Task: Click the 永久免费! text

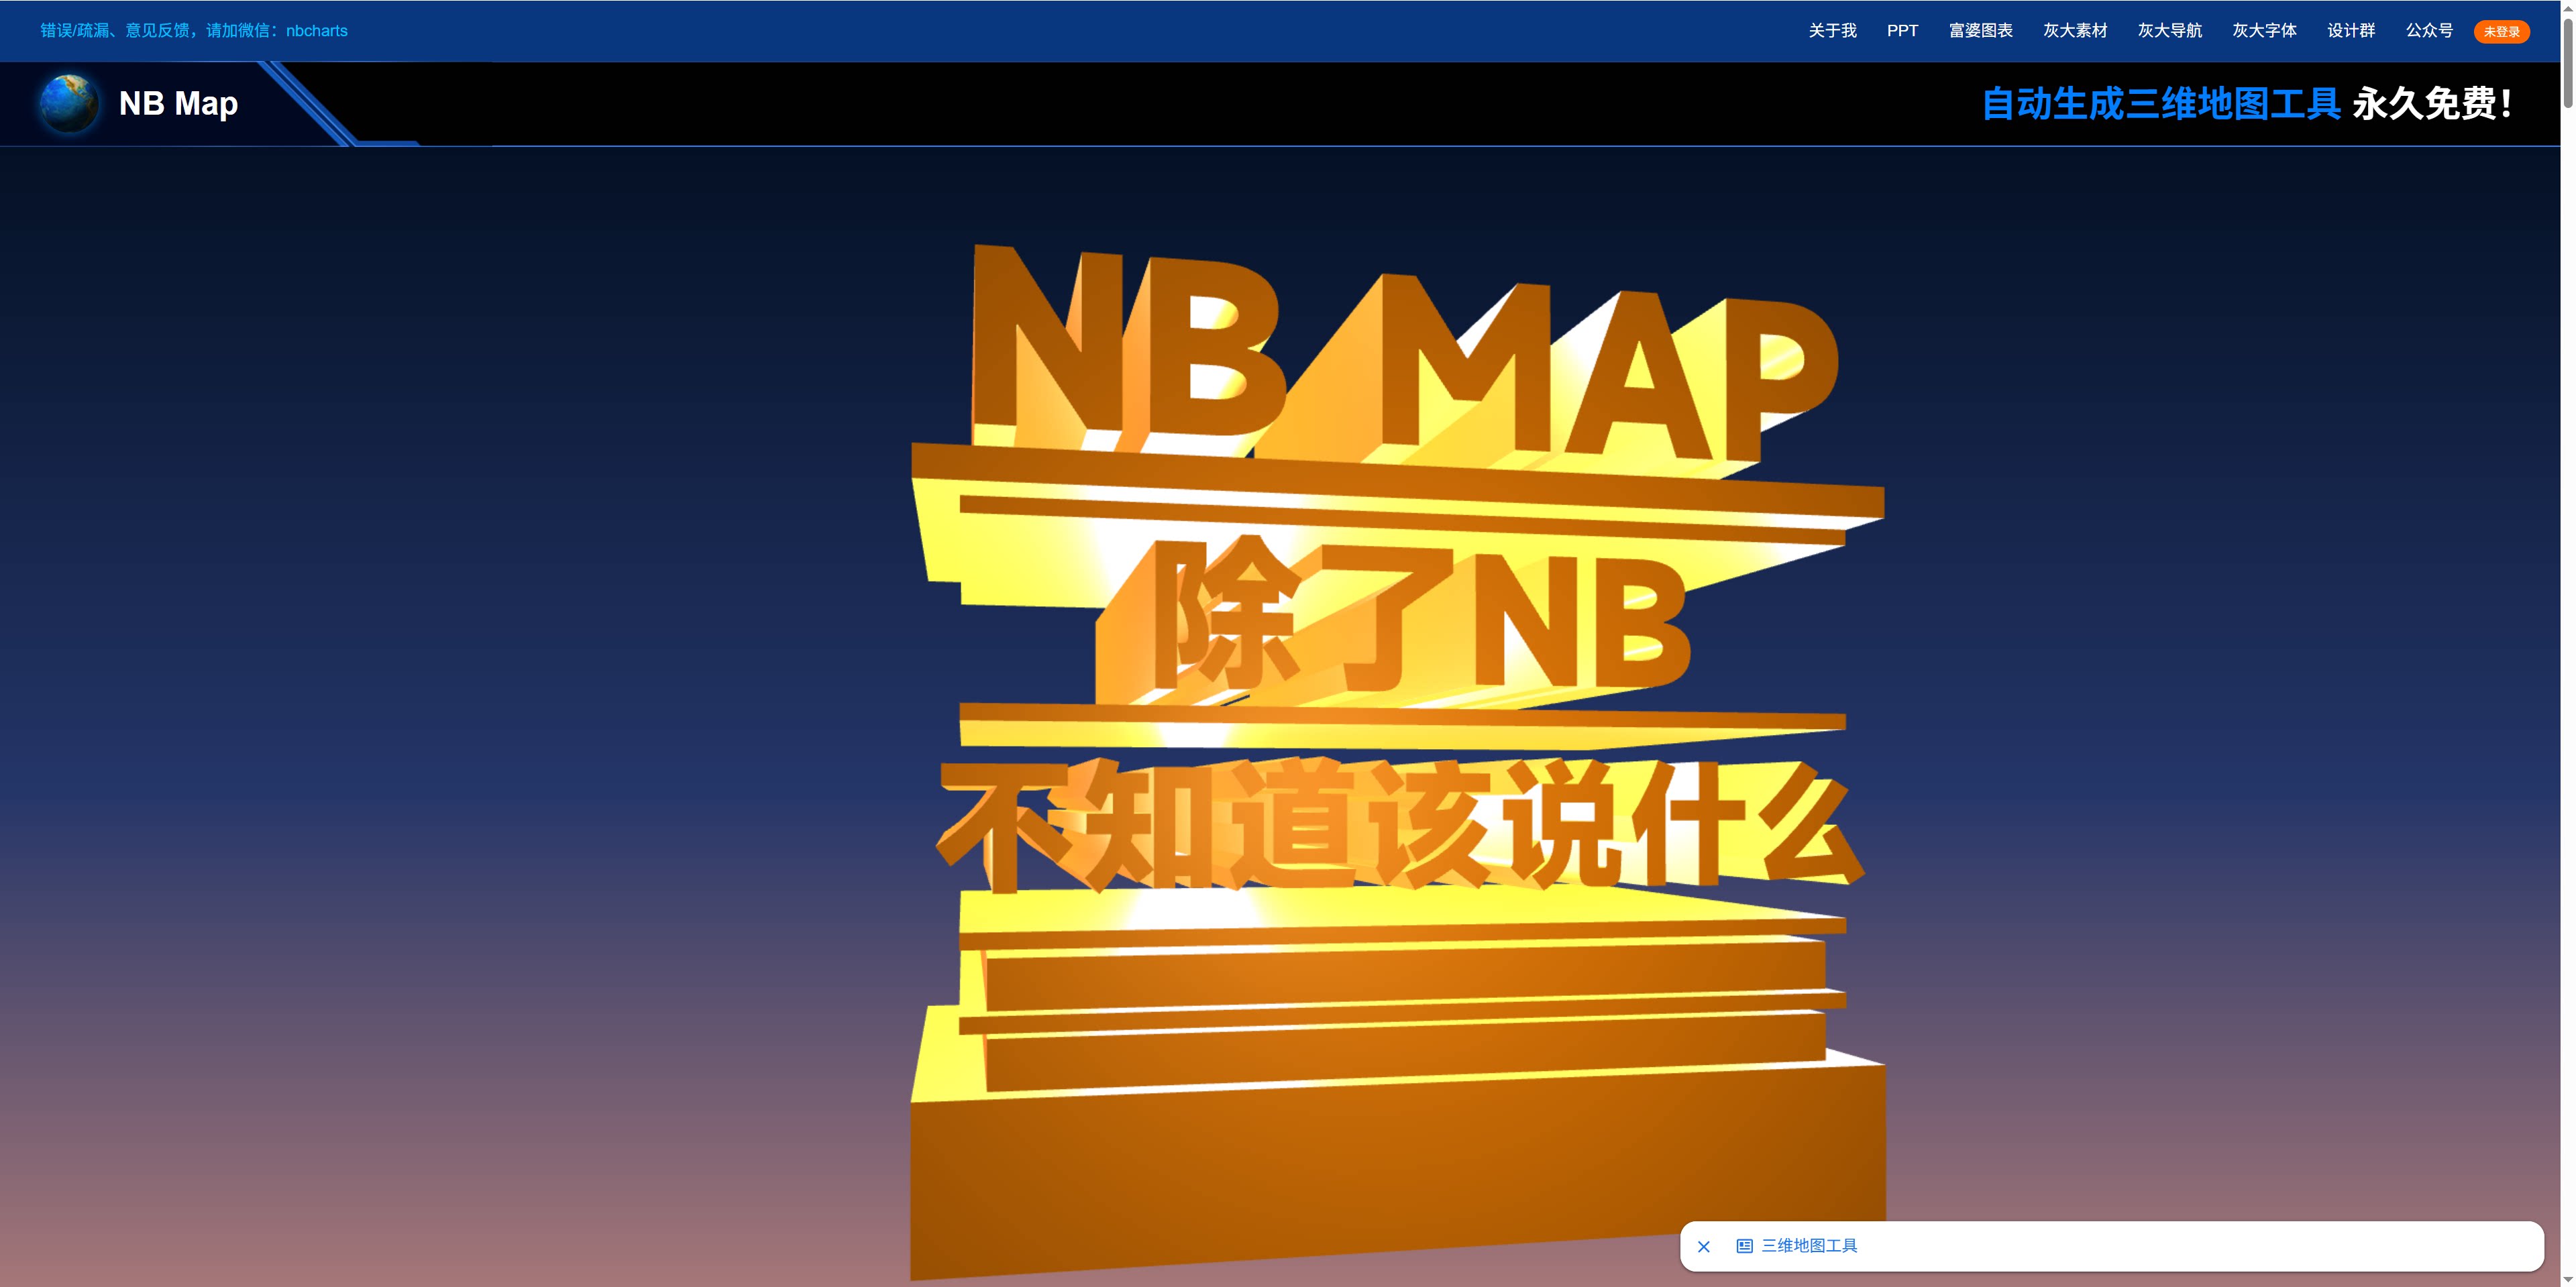Action: tap(2432, 103)
